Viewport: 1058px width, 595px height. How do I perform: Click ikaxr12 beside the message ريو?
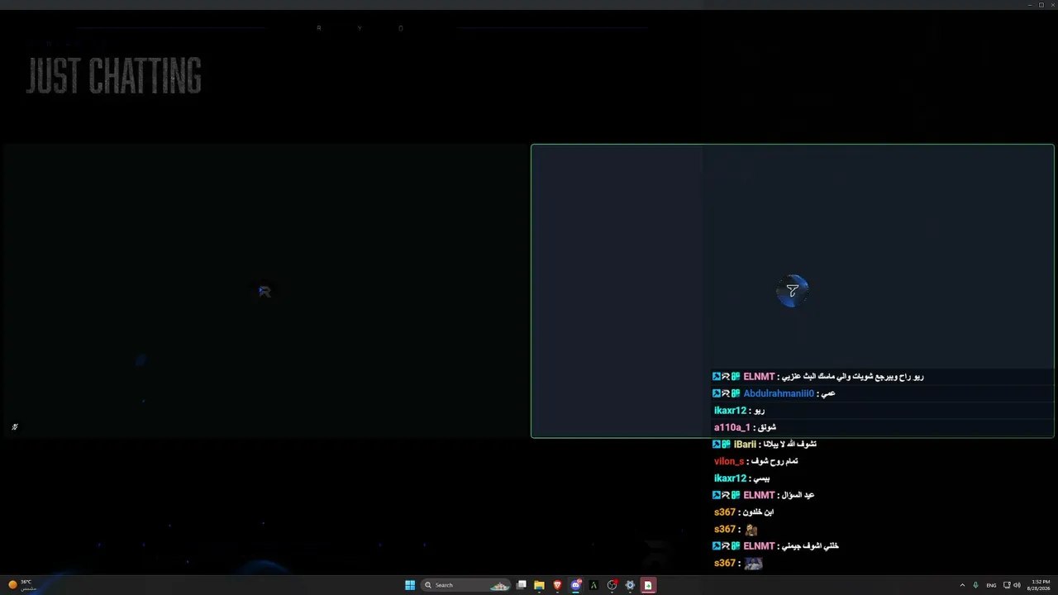tap(730, 411)
